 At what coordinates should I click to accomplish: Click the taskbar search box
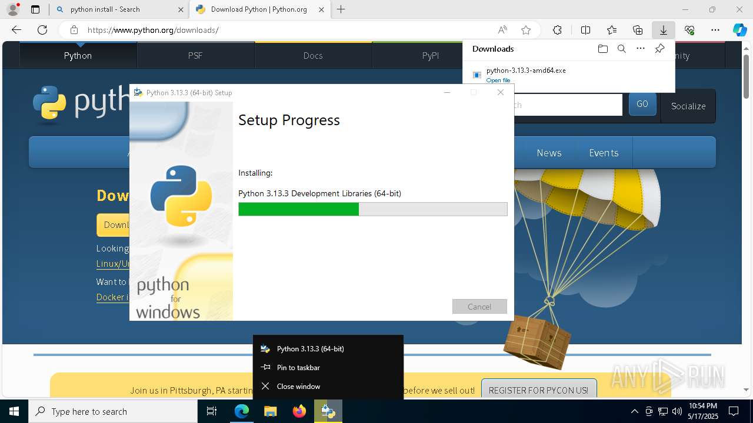[113, 411]
